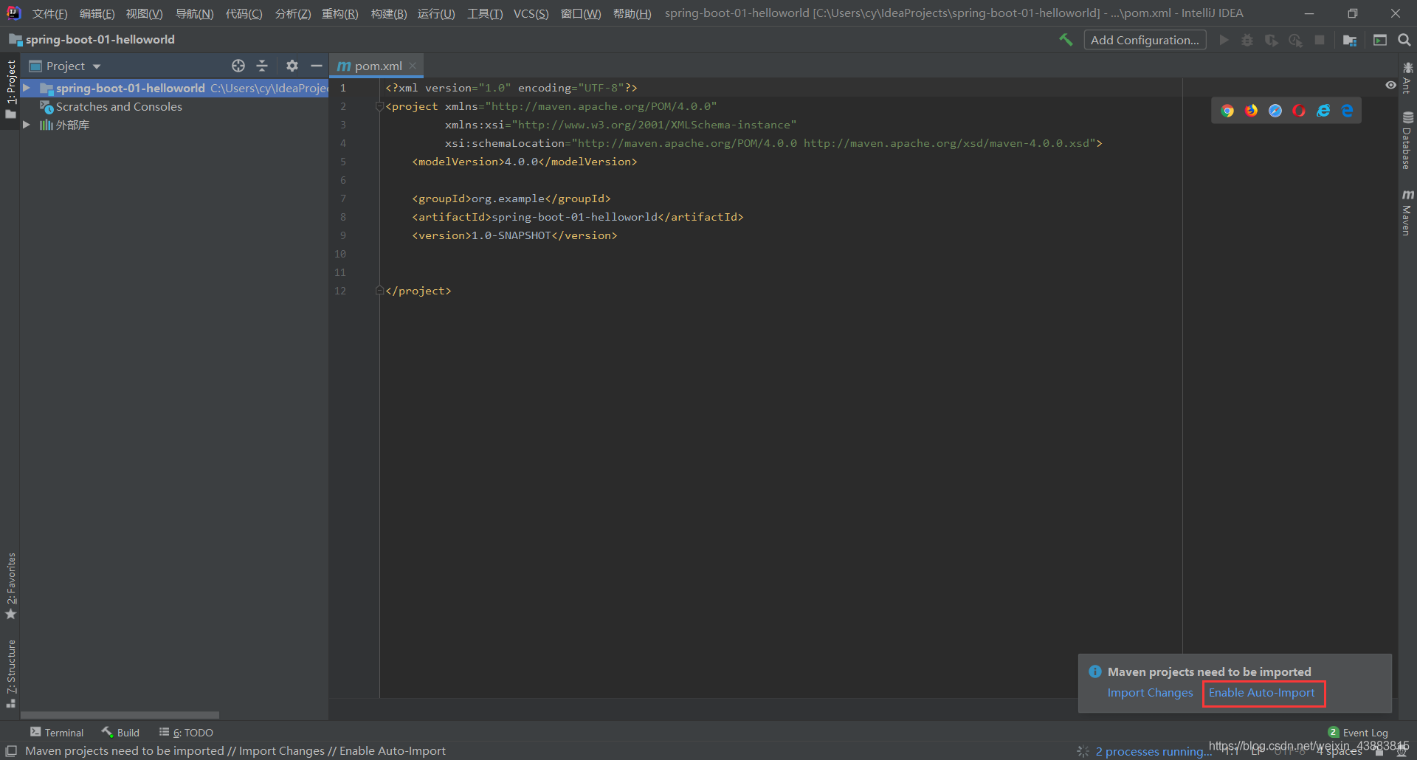Open the 6: TODO tool window button
1417x760 pixels.
click(186, 733)
